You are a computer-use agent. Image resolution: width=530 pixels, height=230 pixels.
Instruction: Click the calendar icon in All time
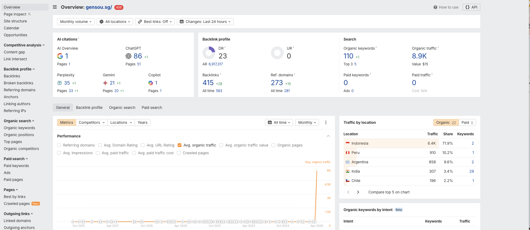[270, 122]
